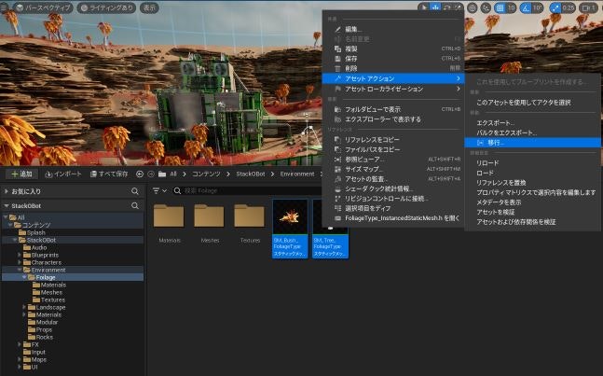Collapse the Environment folder in tree

[20, 270]
